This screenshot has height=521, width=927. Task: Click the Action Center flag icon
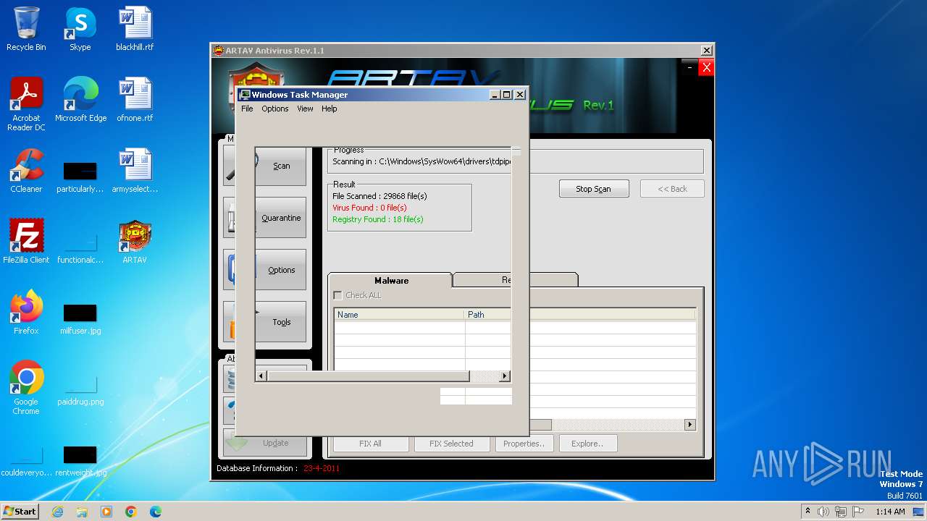(858, 512)
